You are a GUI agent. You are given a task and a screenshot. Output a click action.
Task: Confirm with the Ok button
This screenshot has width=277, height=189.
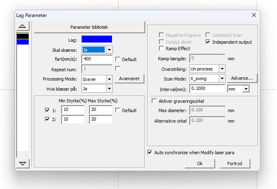(x=200, y=164)
